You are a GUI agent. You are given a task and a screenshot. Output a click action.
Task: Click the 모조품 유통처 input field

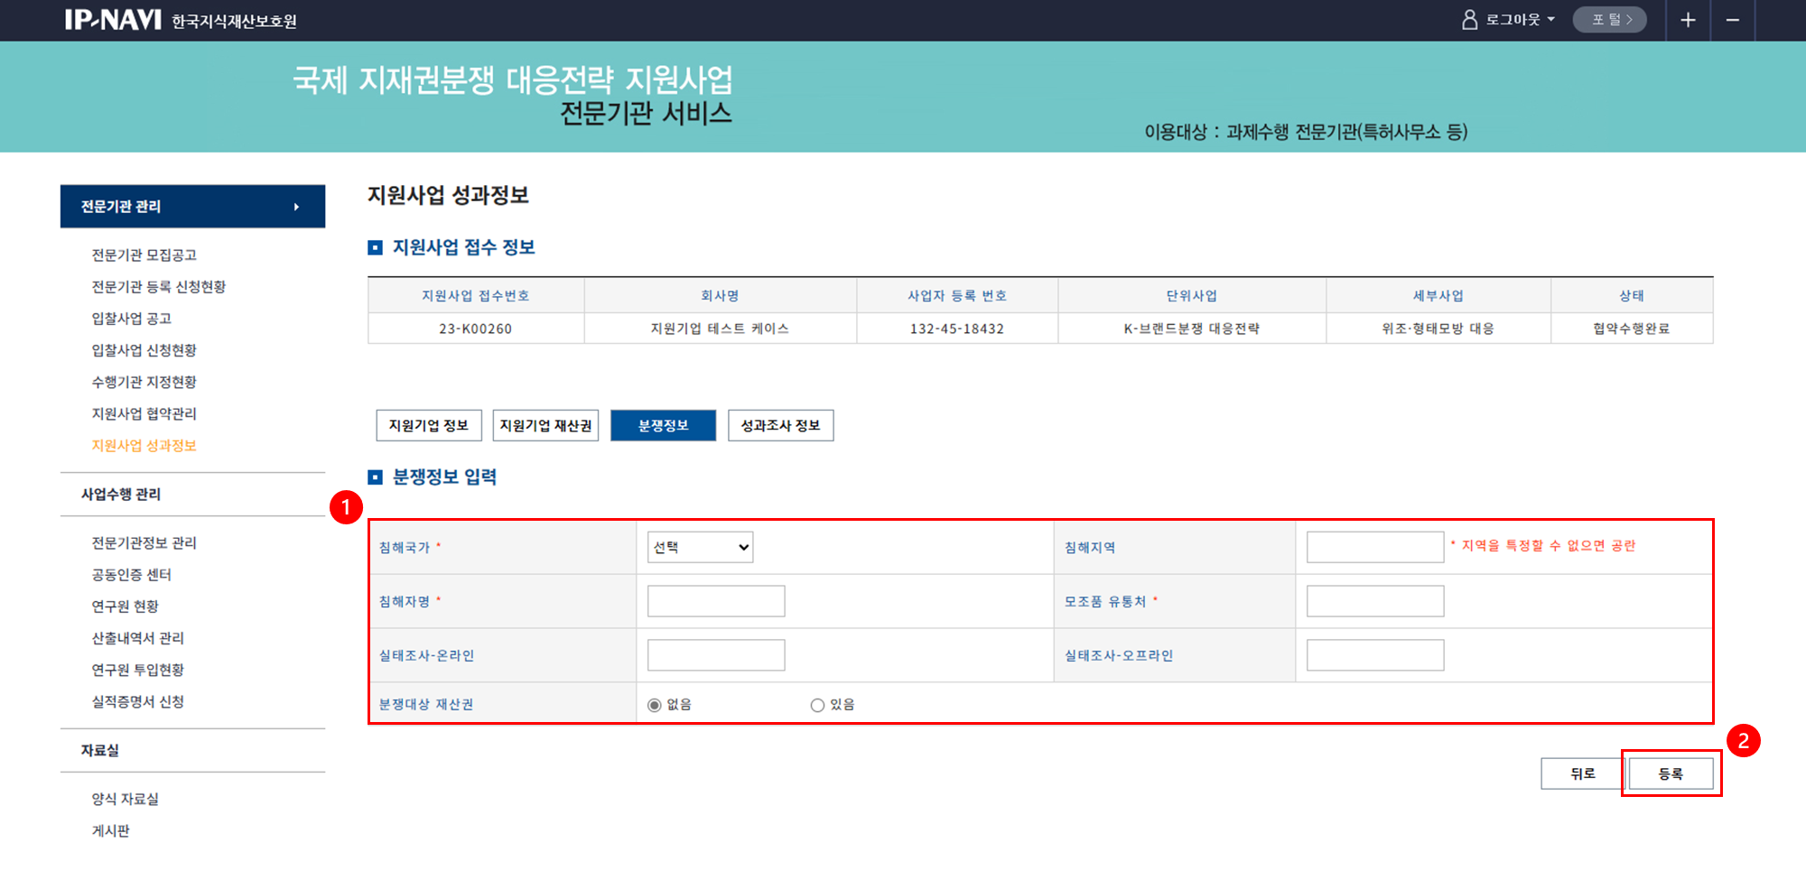pos(1374,601)
